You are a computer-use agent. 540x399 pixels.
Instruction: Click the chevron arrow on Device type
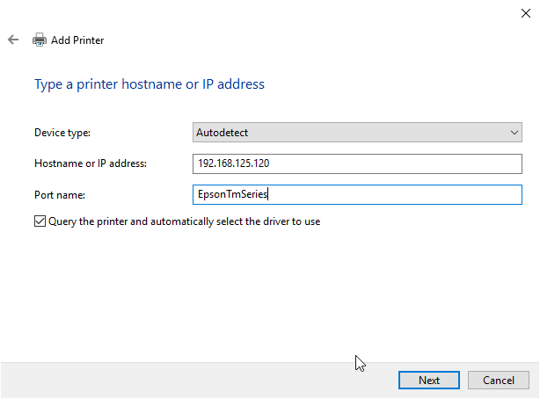[514, 133]
